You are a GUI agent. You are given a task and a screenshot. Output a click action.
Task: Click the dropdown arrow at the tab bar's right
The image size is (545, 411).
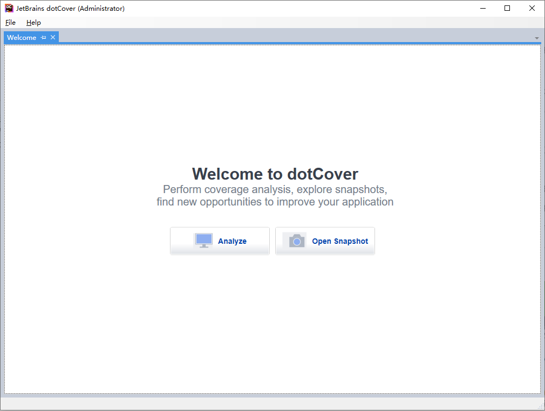[536, 38]
